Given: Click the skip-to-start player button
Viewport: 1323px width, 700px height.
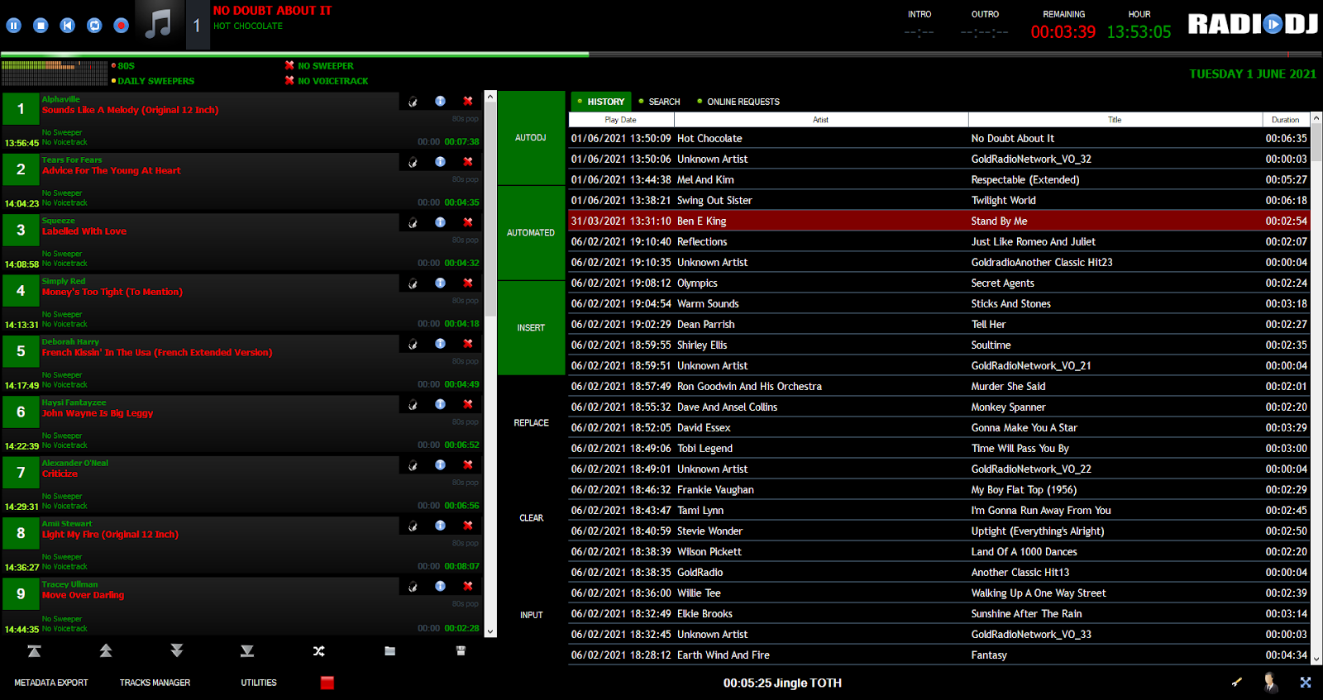Looking at the screenshot, I should coord(68,26).
